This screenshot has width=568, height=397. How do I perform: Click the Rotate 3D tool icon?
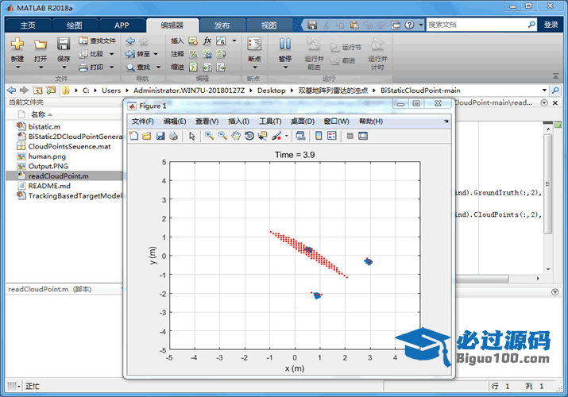pyautogui.click(x=249, y=136)
